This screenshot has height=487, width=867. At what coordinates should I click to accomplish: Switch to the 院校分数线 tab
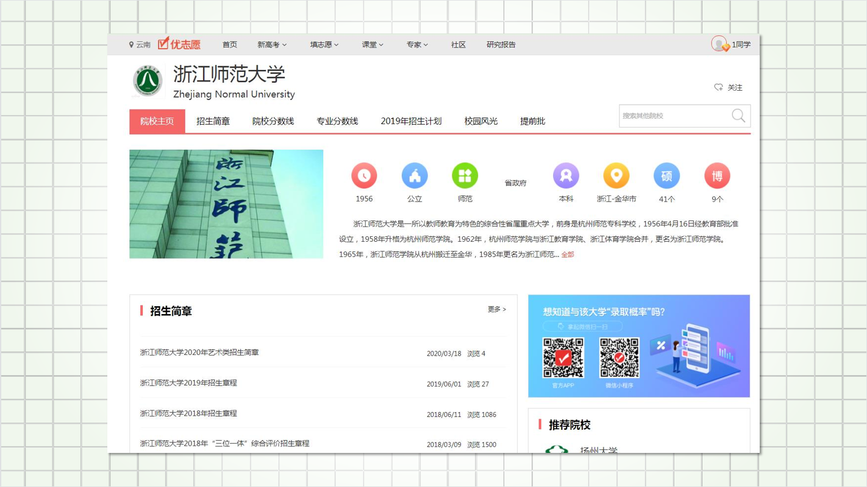pyautogui.click(x=273, y=121)
